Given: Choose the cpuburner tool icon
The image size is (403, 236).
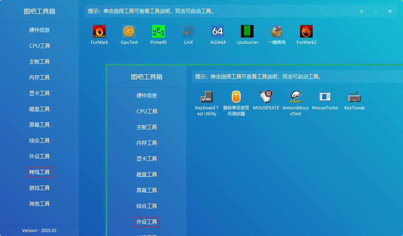Looking at the screenshot, I should pos(247,32).
